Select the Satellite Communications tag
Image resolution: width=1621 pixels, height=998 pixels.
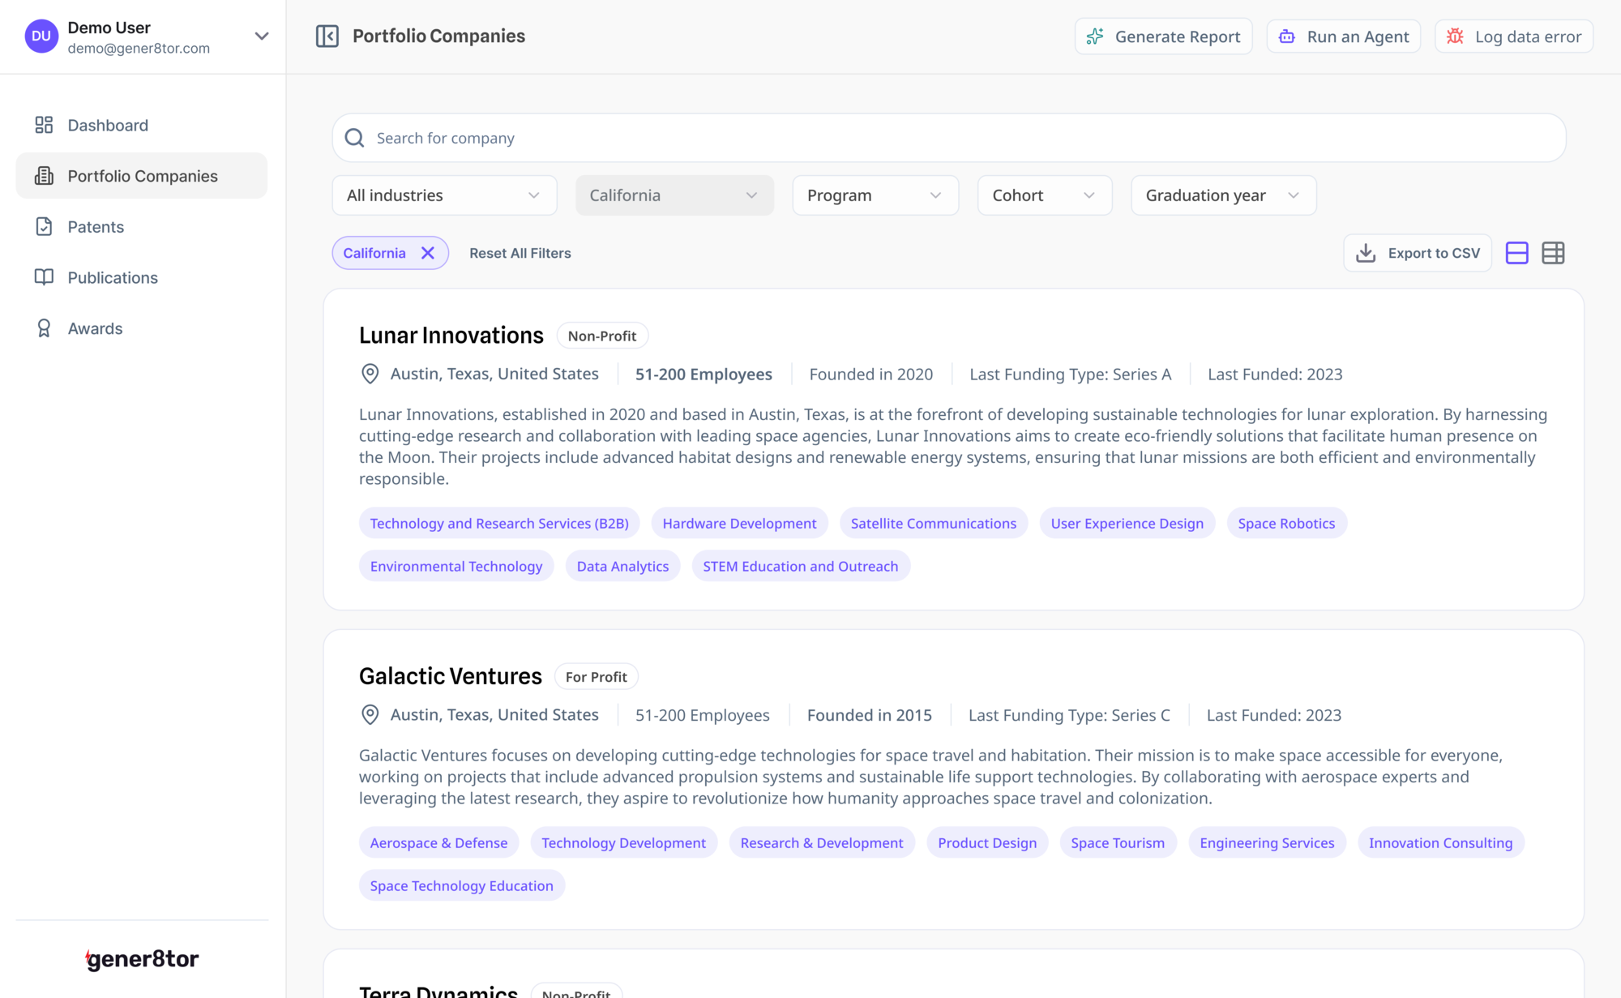(934, 523)
